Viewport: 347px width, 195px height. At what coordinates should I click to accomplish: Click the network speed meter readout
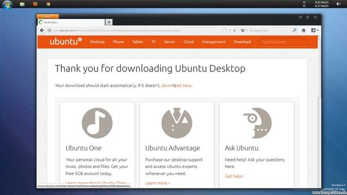pos(316,4)
